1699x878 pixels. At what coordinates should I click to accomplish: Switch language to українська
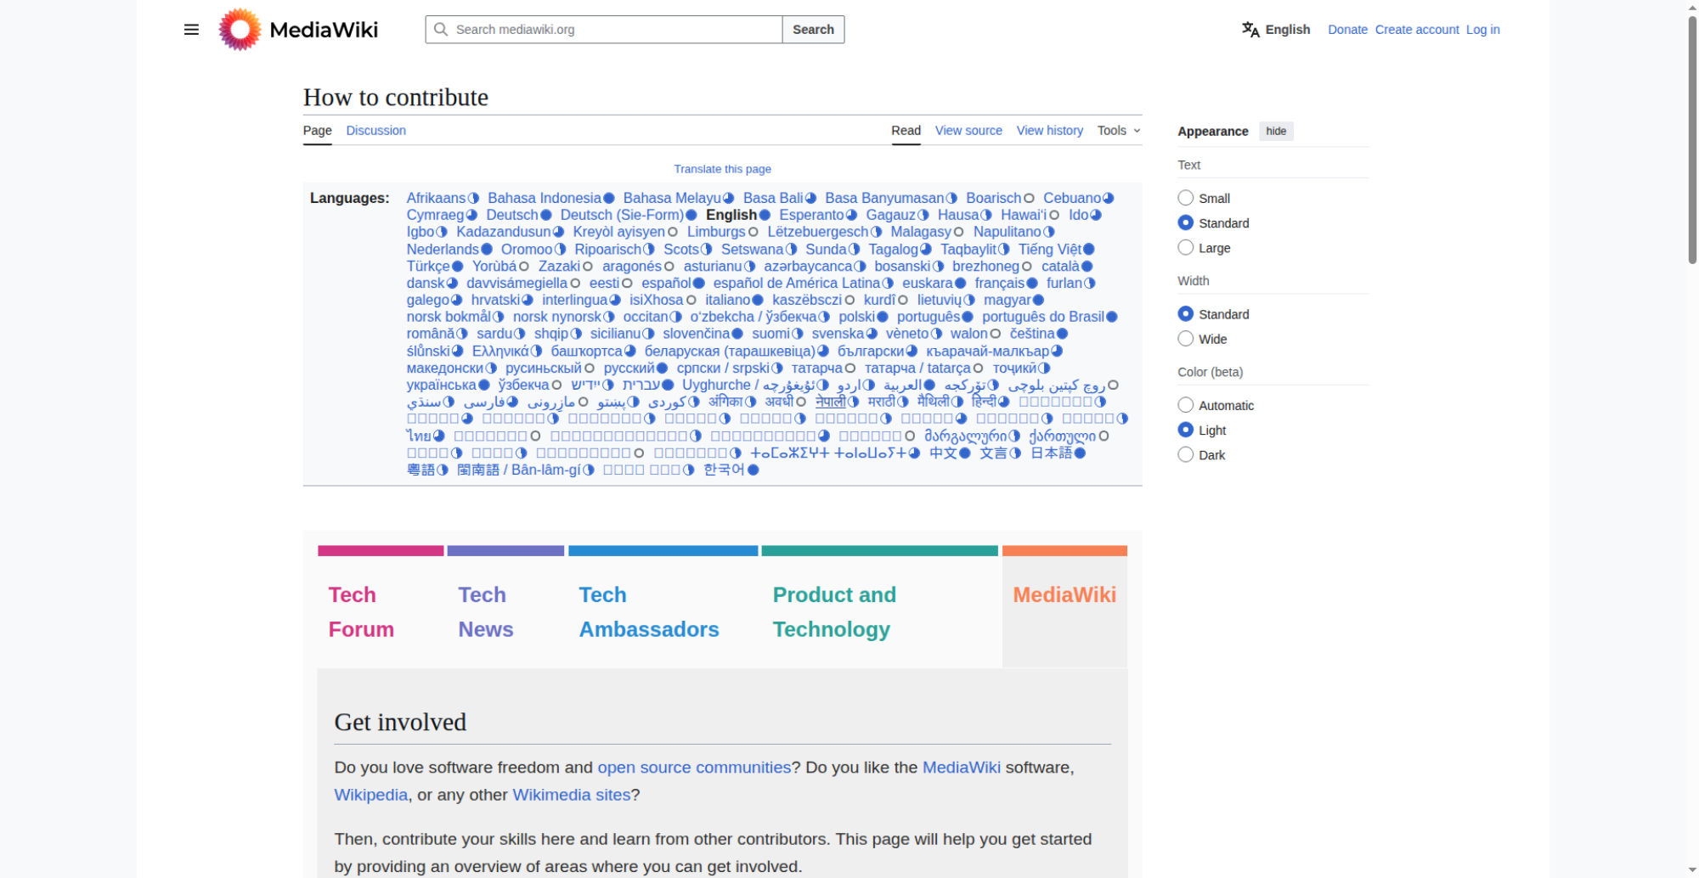click(x=442, y=385)
